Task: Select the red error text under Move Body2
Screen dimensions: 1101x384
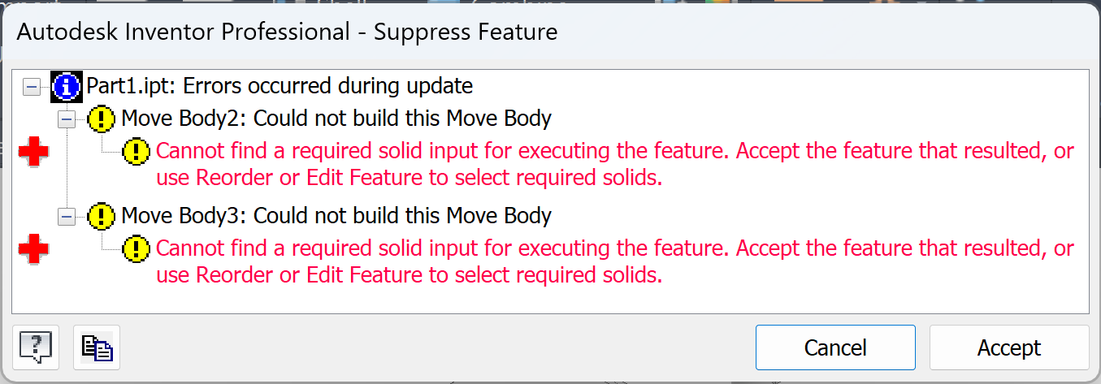Action: pyautogui.click(x=614, y=164)
